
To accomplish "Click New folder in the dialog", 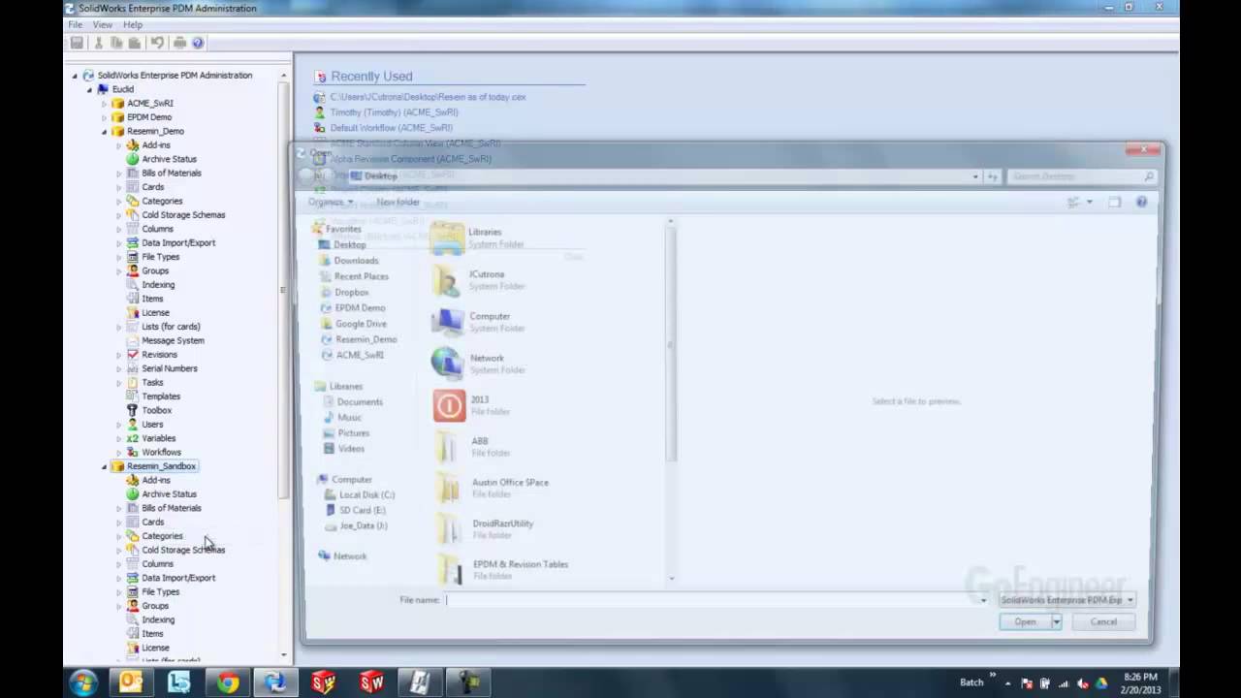I will pos(398,202).
